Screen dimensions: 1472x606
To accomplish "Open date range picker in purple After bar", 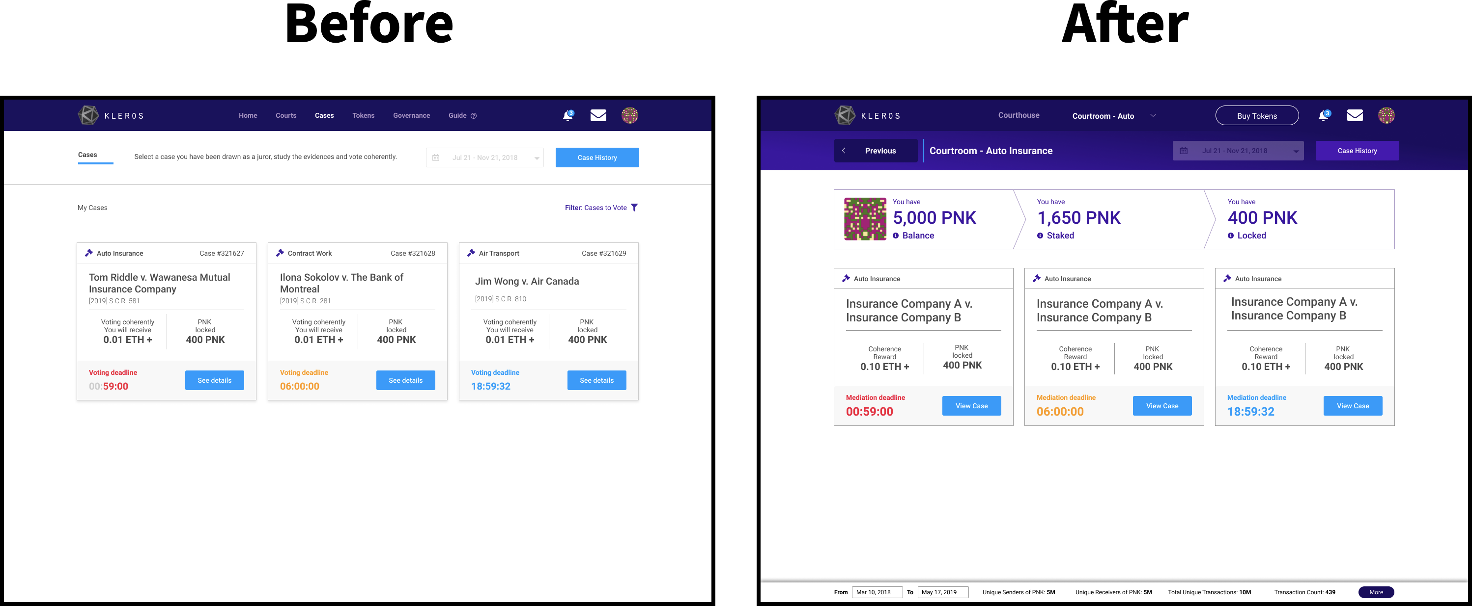I will [x=1238, y=151].
